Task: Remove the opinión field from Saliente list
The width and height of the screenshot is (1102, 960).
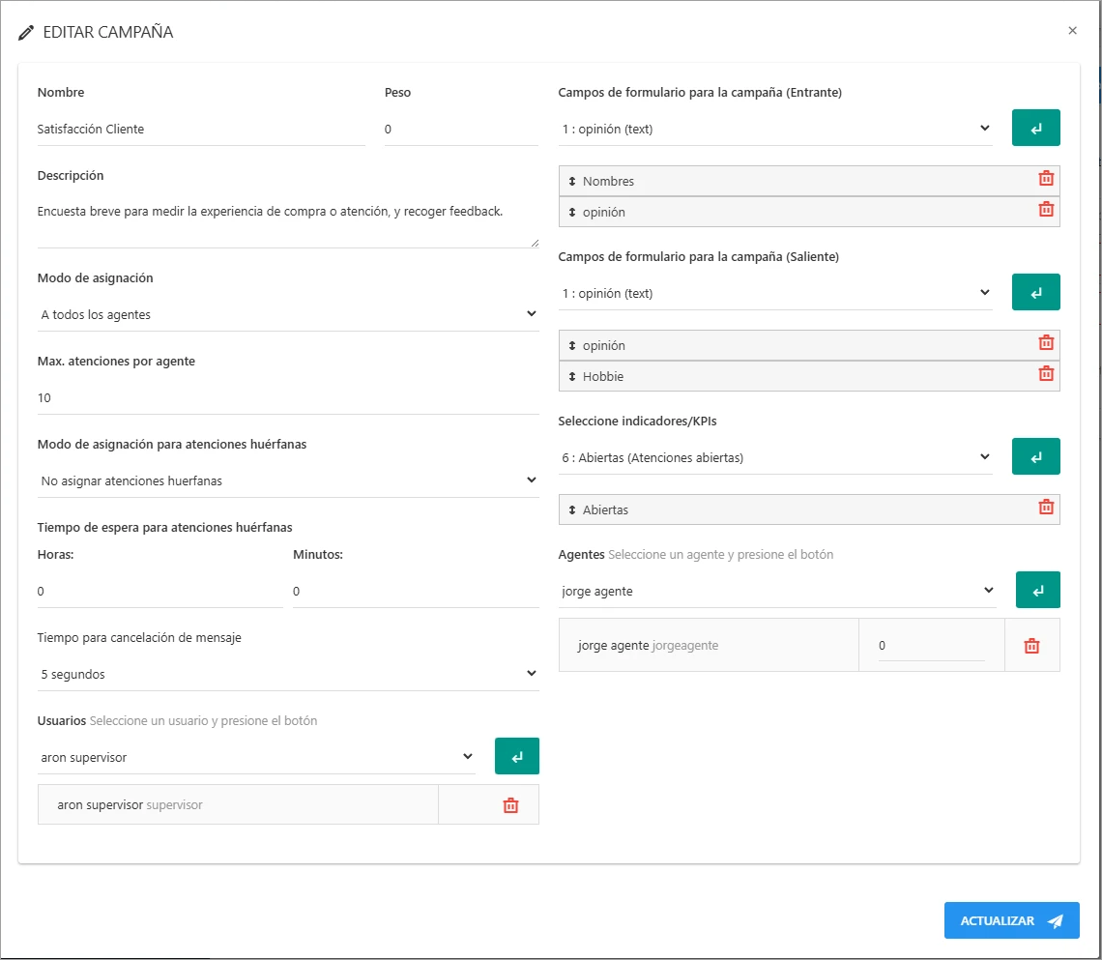Action: (1046, 342)
